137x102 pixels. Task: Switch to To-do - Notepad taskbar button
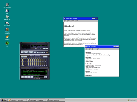[x=56, y=100]
